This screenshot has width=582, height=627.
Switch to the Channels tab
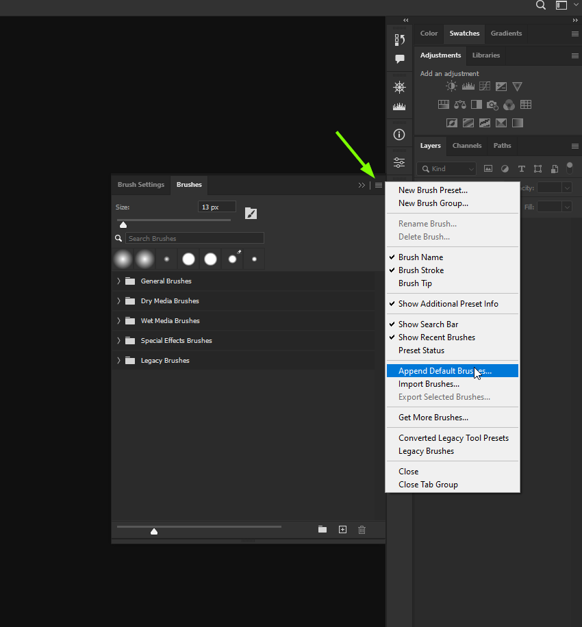coord(466,145)
